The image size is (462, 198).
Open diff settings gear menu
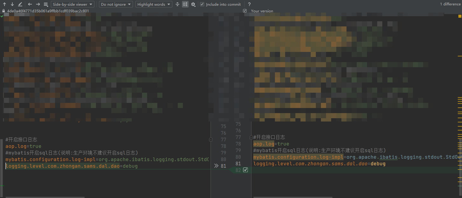tap(193, 4)
